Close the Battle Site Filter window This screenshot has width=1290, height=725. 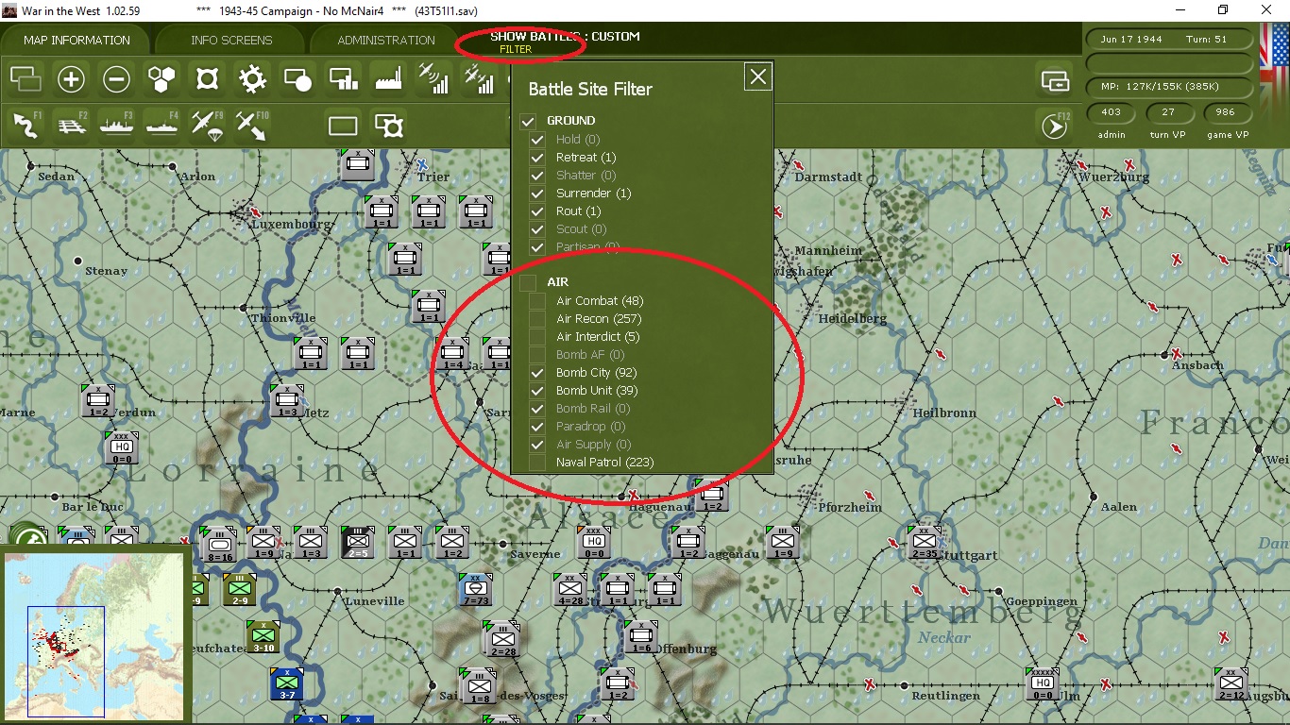point(758,77)
